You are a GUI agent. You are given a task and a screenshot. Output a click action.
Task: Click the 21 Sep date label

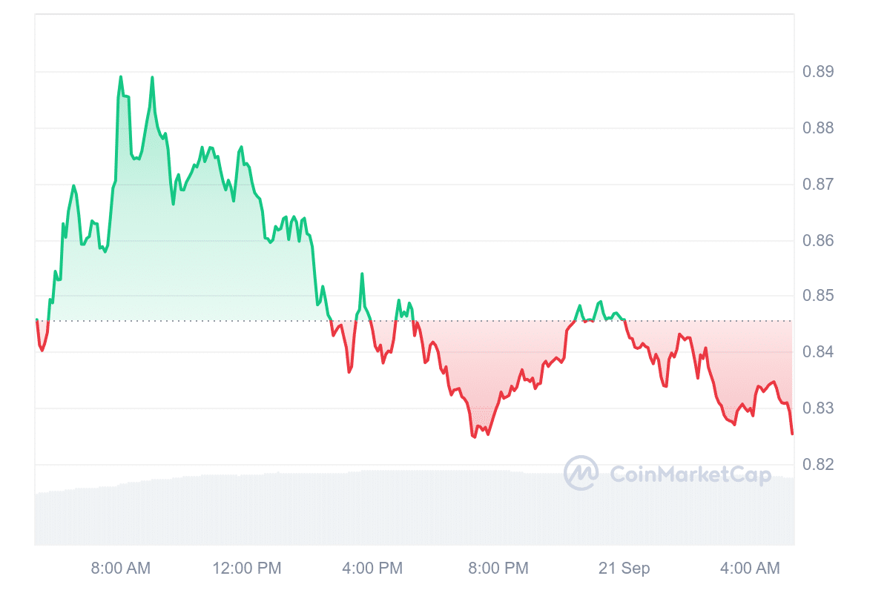(x=624, y=569)
